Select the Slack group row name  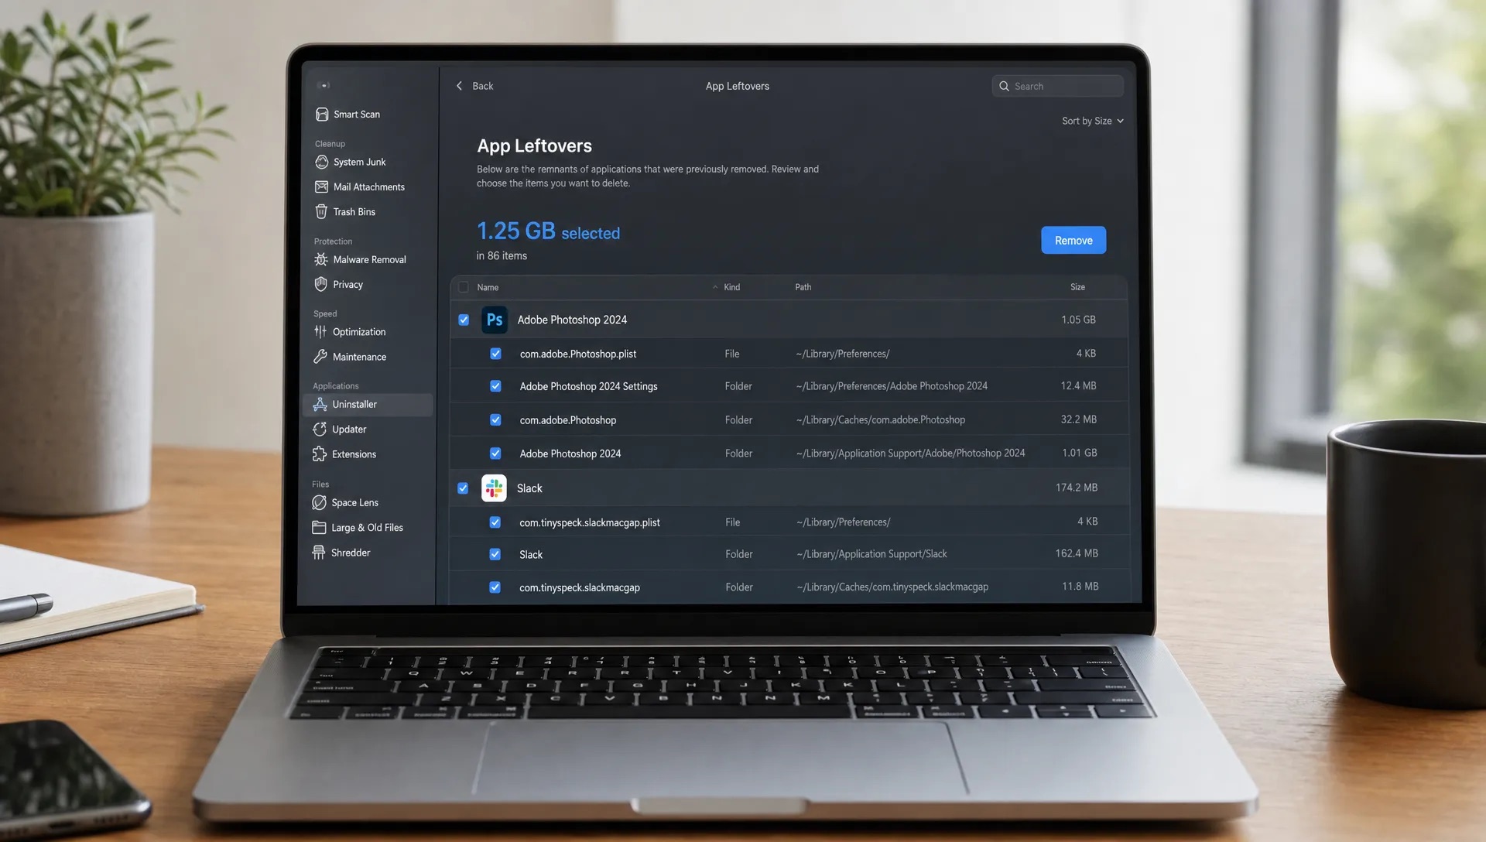tap(529, 488)
